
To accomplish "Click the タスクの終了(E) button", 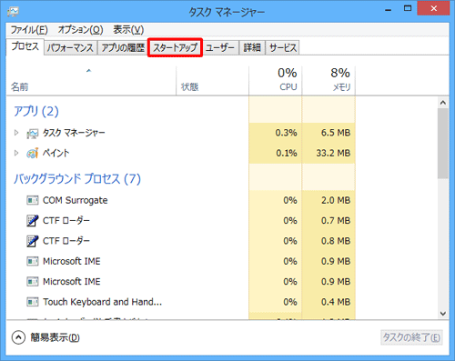I will click(x=411, y=337).
